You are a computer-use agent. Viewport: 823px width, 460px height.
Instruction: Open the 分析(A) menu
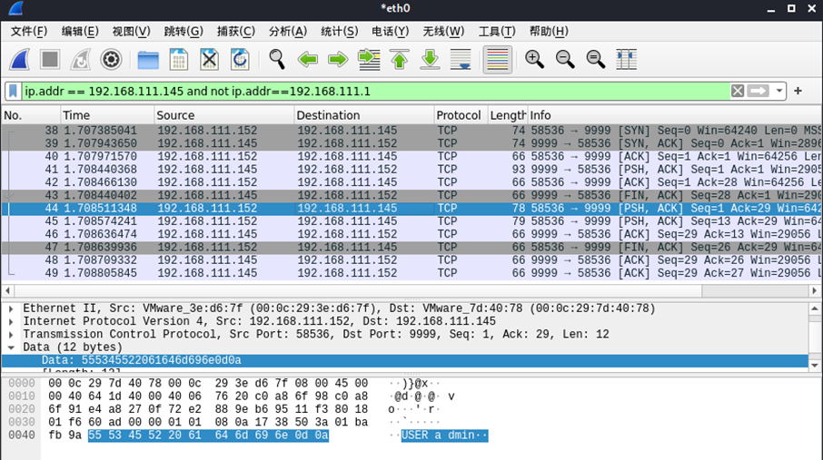tap(288, 32)
